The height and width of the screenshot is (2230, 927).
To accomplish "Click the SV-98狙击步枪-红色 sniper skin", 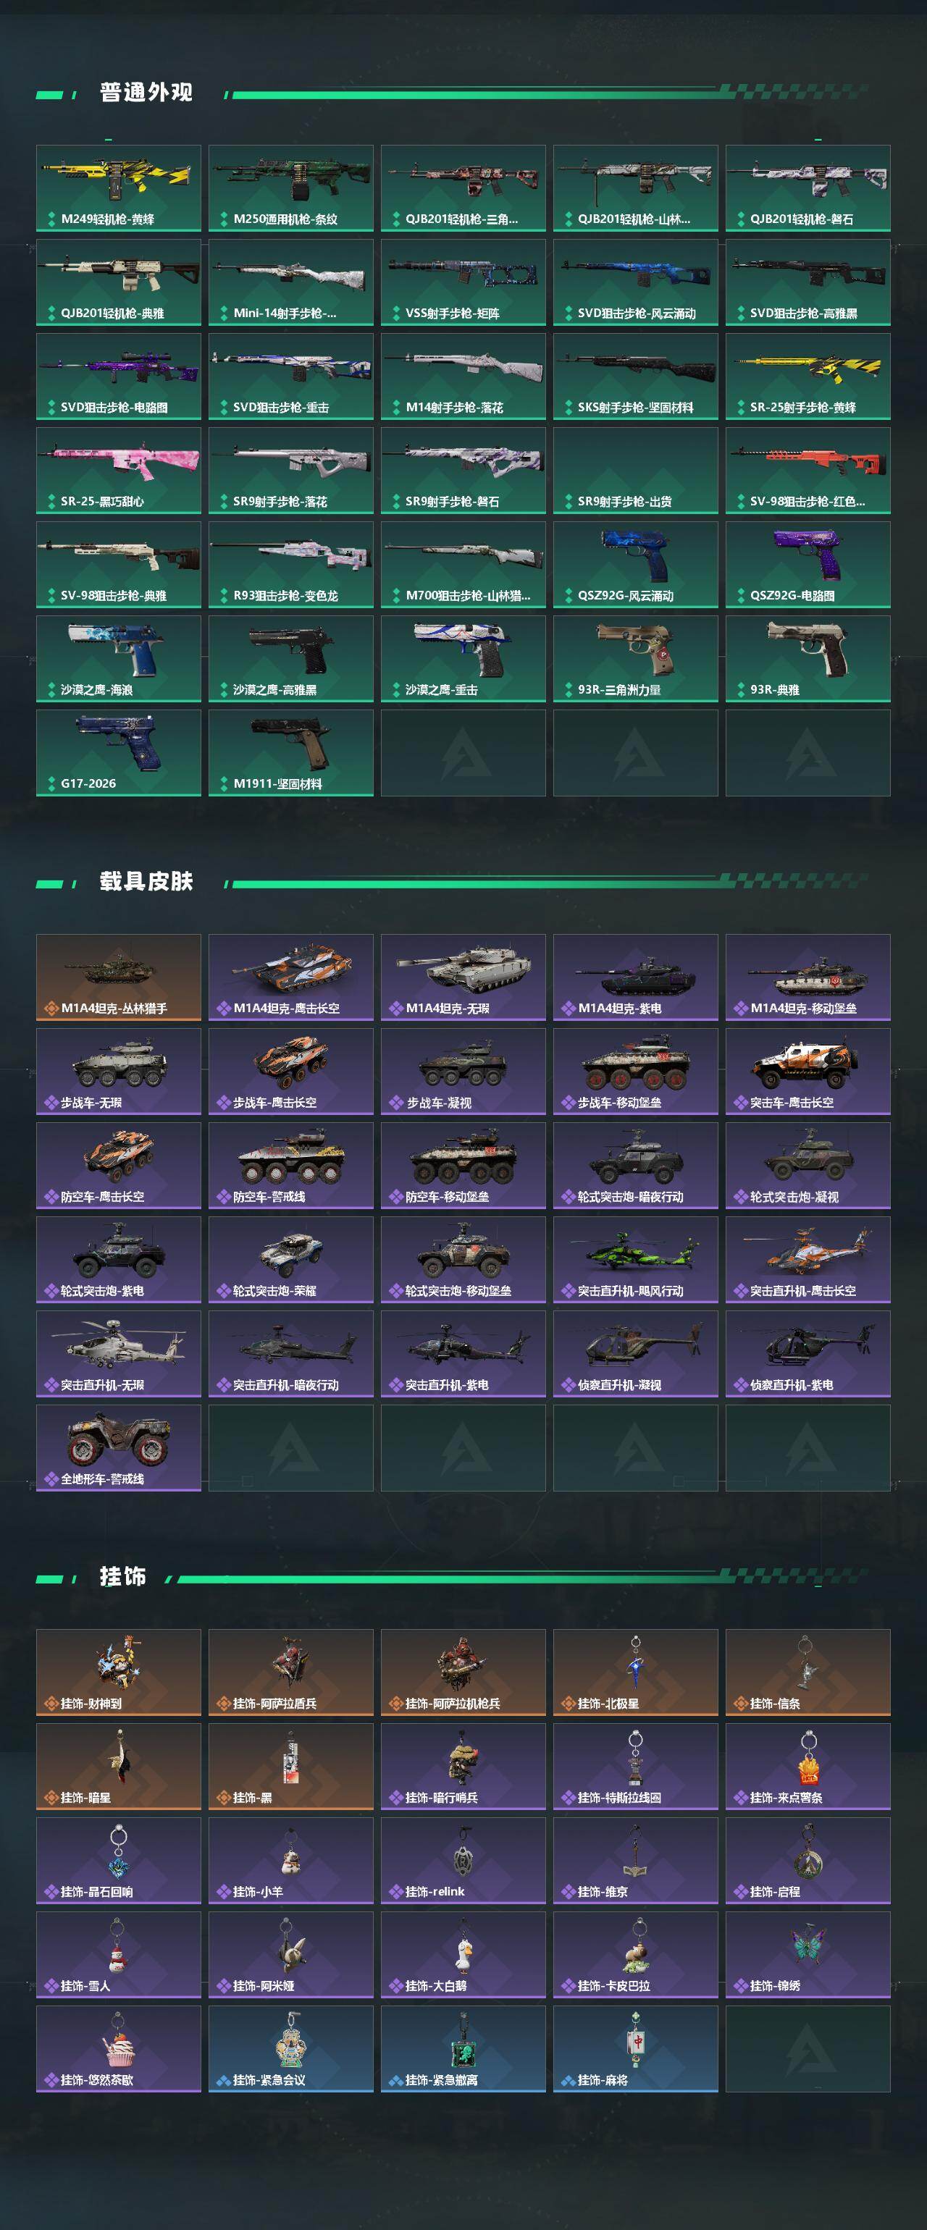I will [x=808, y=470].
